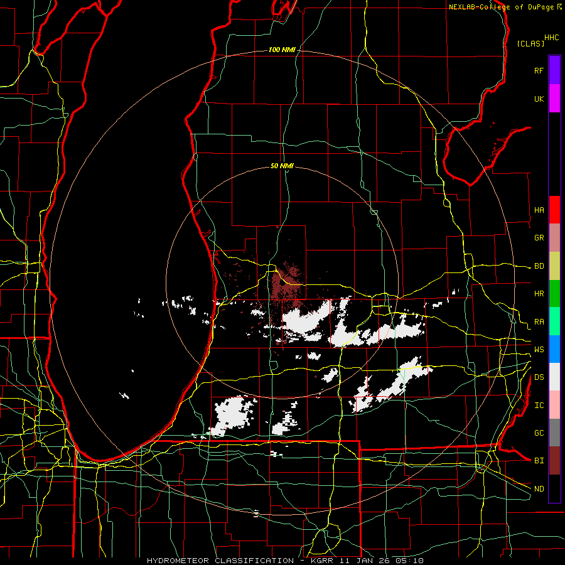Click the HHC product label
Screen dimensions: 565x565
coord(552,38)
